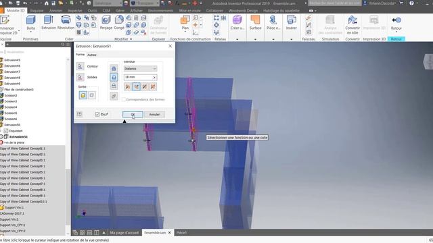The image size is (433, 243).
Task: Toggle Correspondance des formes checkbox
Action: pyautogui.click(x=124, y=99)
